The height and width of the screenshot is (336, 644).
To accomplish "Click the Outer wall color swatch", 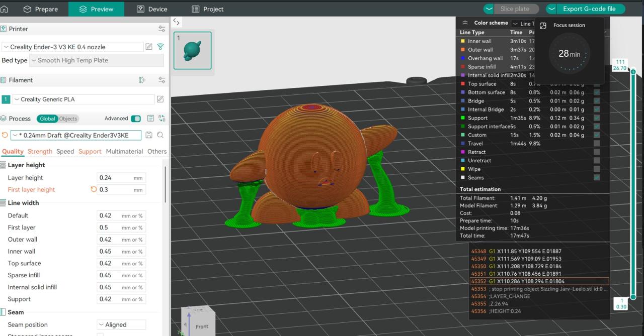I will click(x=463, y=50).
